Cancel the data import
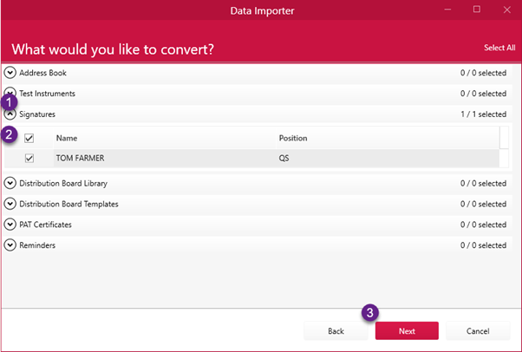522x352 pixels. point(478,330)
